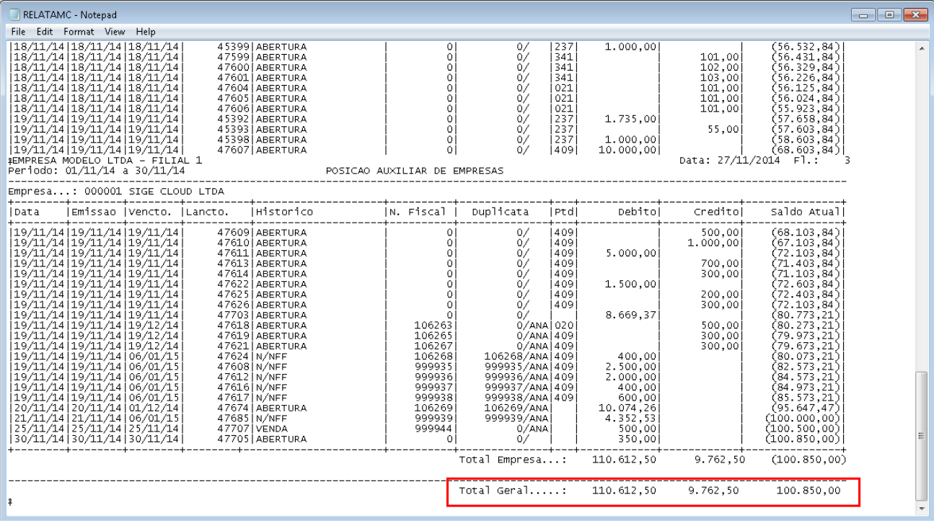Click the 'Periodo: 01/11/14 a 30/11/14' line
Viewport: 934px width, 523px height.
97,171
